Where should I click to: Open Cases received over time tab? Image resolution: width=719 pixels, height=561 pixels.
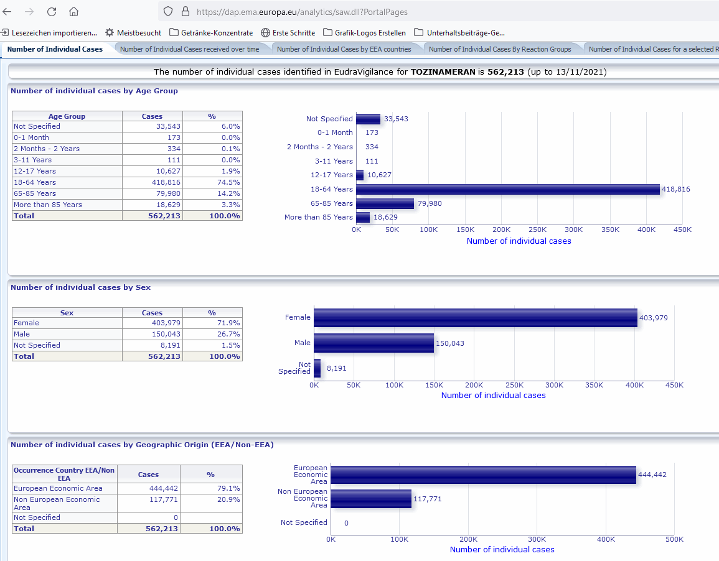190,49
